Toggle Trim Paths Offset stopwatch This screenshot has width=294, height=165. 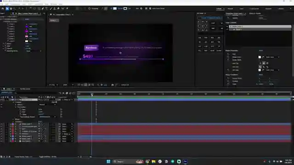click(x=21, y=114)
